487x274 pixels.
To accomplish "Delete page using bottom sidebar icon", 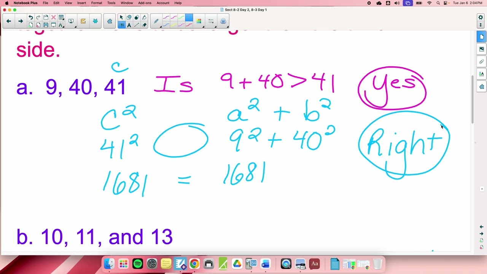I will pyautogui.click(x=482, y=247).
